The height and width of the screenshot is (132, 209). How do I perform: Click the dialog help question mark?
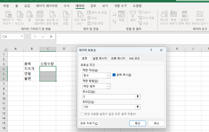[151, 50]
